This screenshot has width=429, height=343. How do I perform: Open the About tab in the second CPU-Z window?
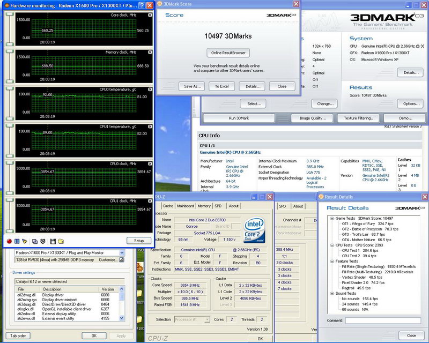pos(298,206)
